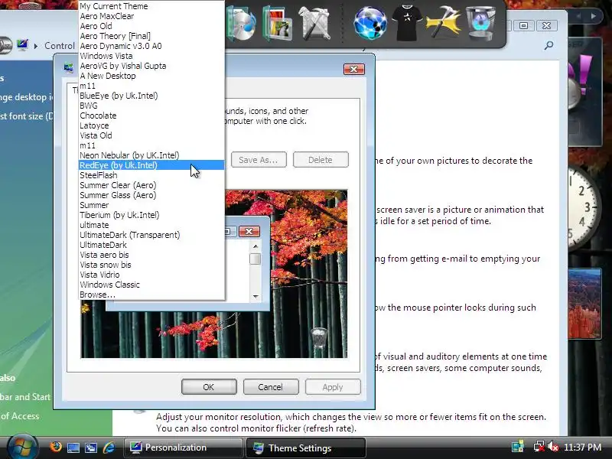612x459 pixels.
Task: Open the photo gallery dock icon
Action: point(278,24)
